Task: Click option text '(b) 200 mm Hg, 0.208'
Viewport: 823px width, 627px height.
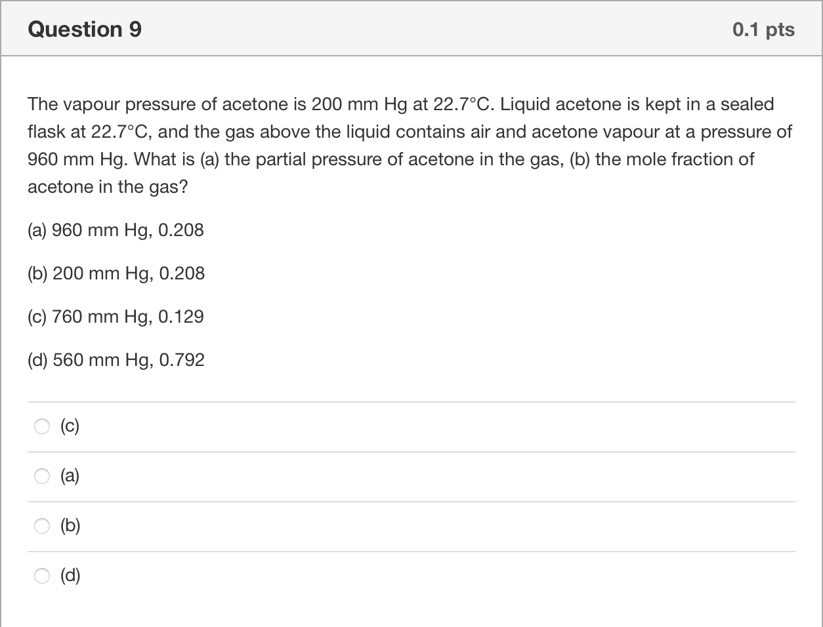Action: [116, 273]
